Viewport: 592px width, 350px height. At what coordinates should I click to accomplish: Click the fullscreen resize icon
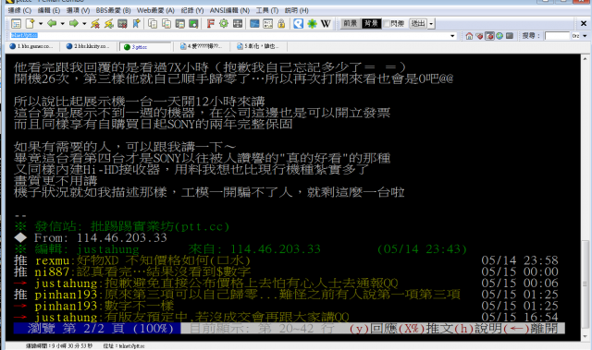238,24
